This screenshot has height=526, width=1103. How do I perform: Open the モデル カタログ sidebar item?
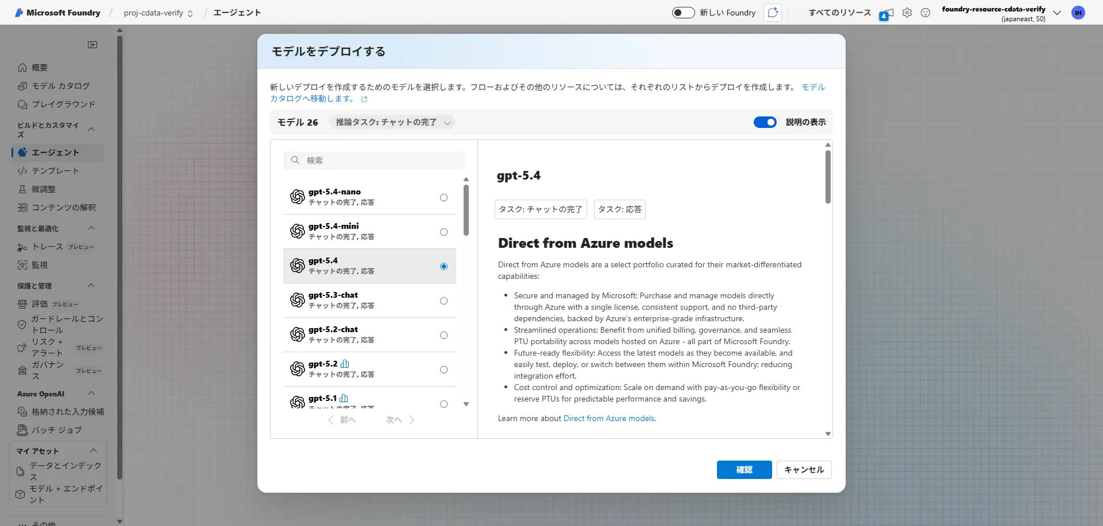click(57, 86)
